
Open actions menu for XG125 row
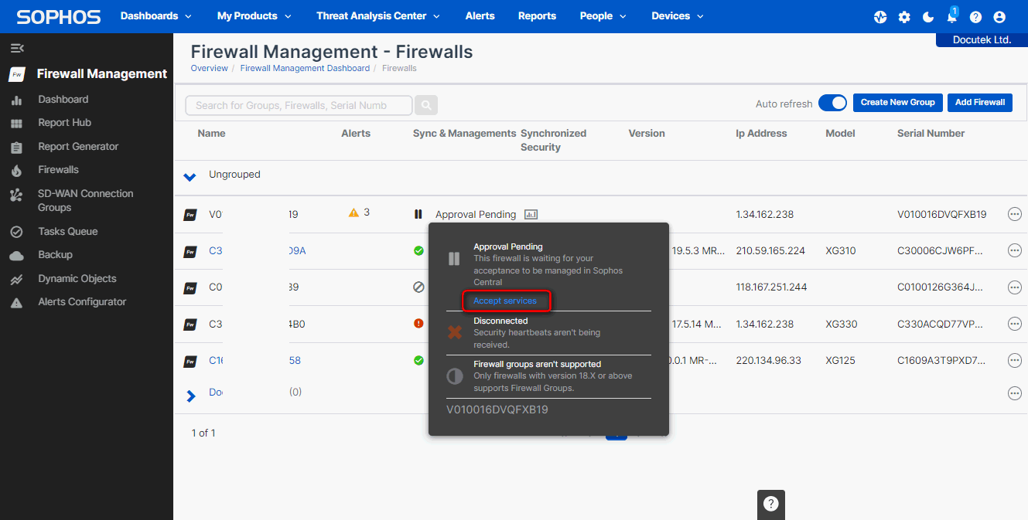point(1015,360)
